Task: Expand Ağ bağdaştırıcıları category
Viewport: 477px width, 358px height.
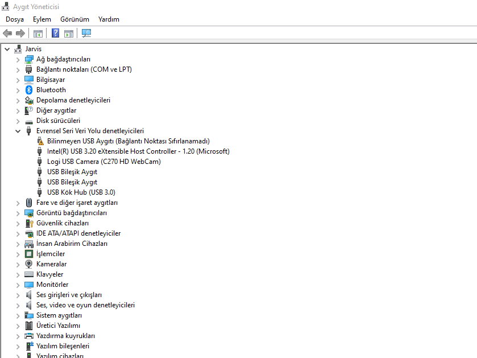Action: tap(18, 60)
